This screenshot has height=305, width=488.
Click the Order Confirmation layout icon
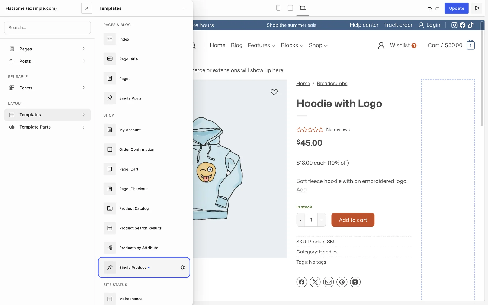pos(110,149)
